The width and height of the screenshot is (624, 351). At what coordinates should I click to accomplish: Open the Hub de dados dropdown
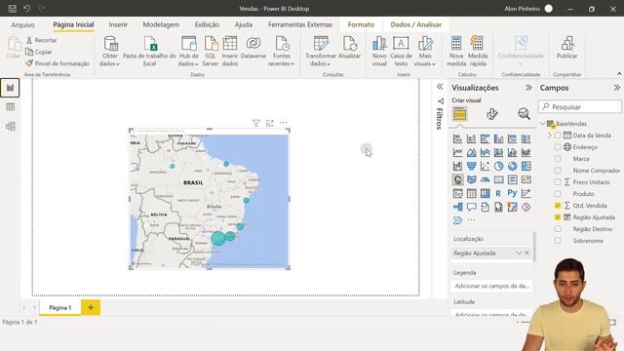click(x=188, y=52)
